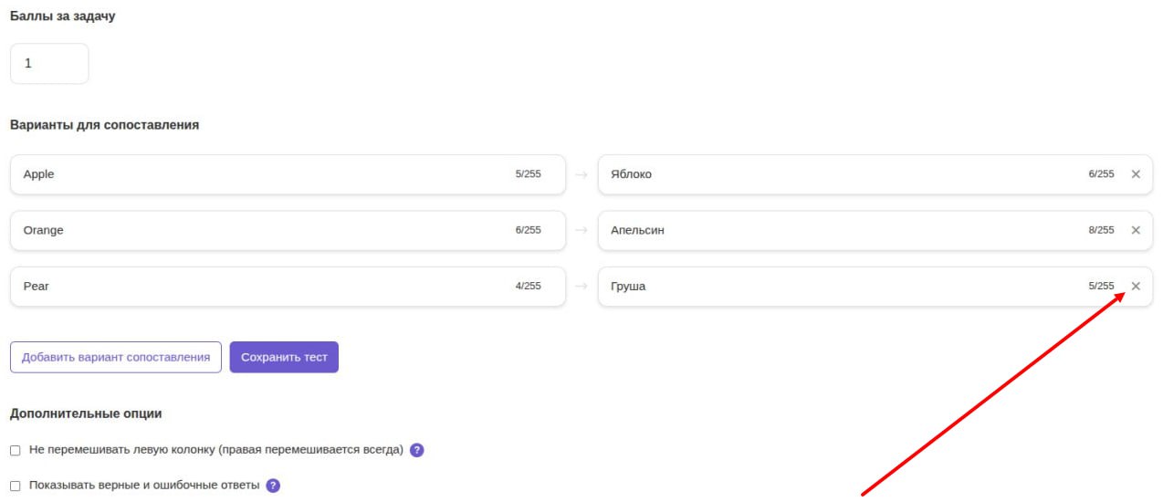1163x502 pixels.
Task: Click the Апельсин text field
Action: 840,230
